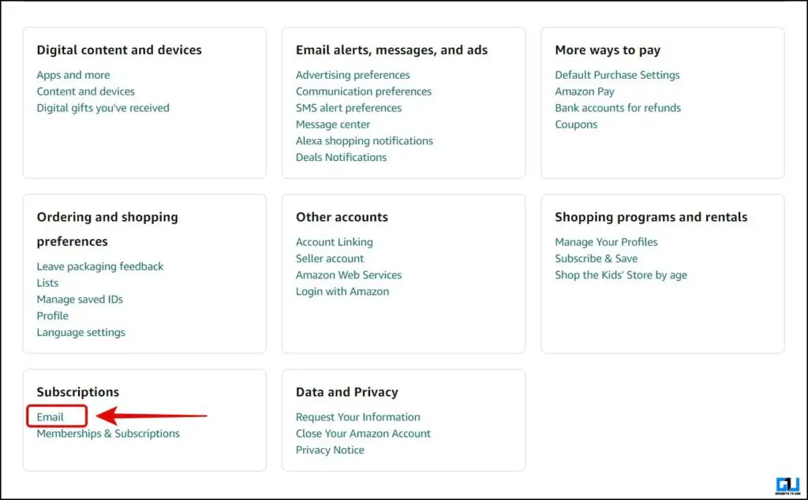Click the Subscriptions heading
The height and width of the screenshot is (500, 808).
(78, 393)
